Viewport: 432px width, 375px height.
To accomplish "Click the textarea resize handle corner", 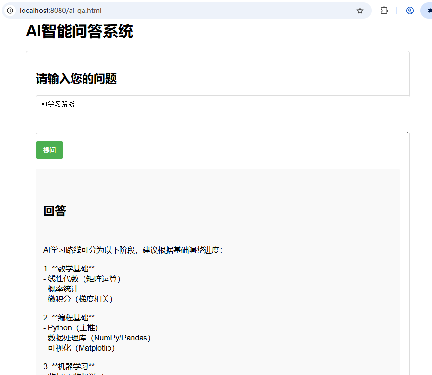I will [408, 132].
